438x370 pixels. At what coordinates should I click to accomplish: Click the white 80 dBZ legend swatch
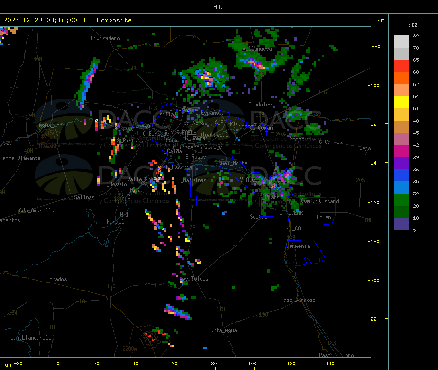tap(401, 42)
